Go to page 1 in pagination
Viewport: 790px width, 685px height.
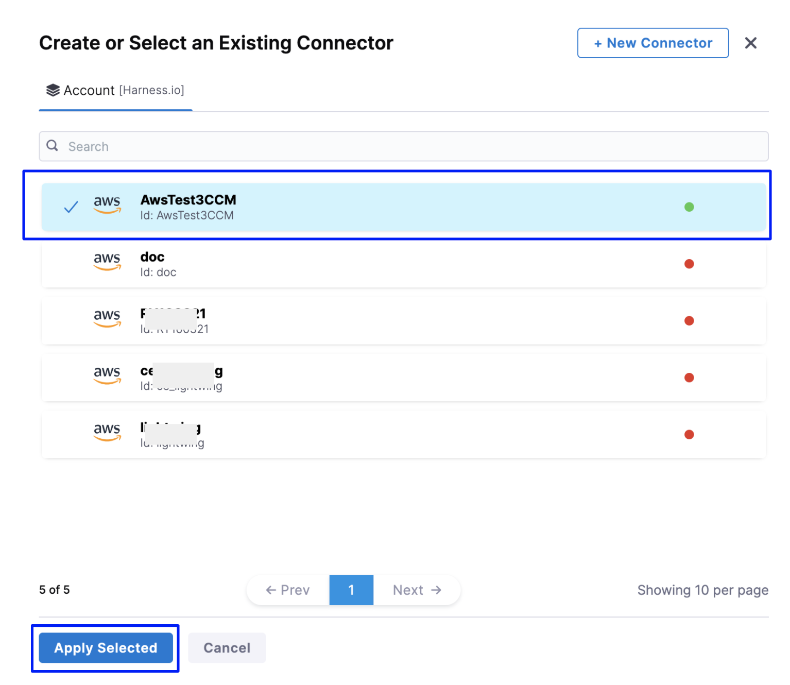pos(351,590)
